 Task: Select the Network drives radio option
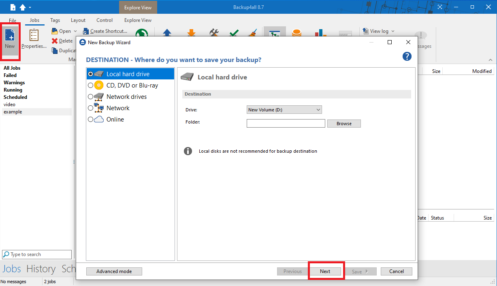90,97
